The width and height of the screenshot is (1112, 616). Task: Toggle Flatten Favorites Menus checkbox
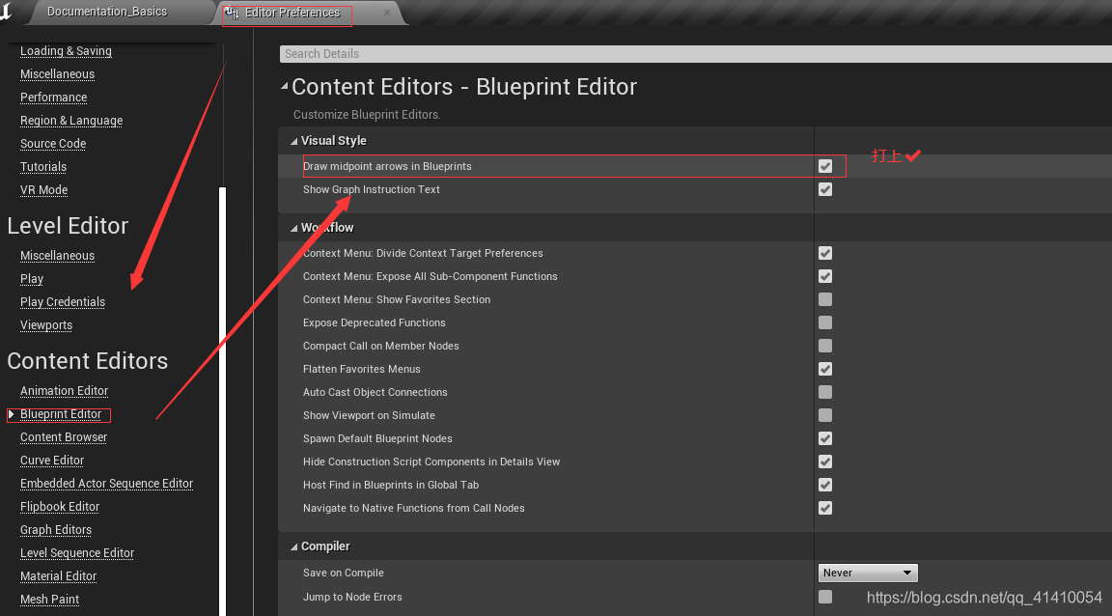[x=824, y=369]
